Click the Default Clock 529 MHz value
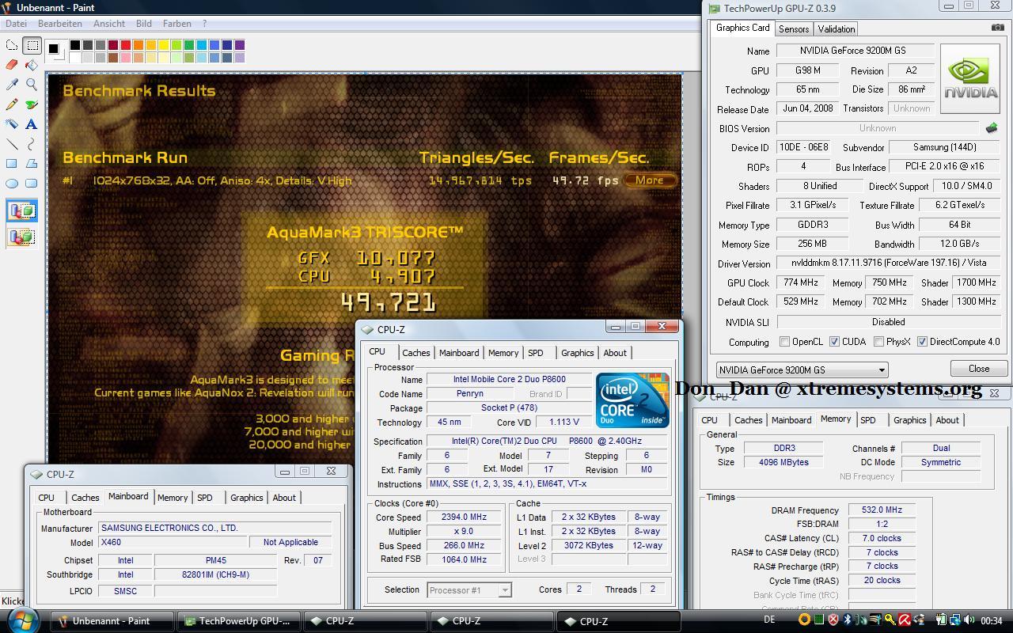 click(801, 301)
